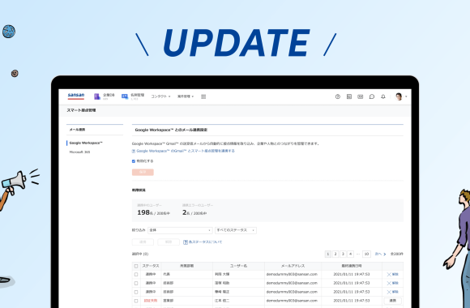This screenshot has height=308, width=470.
Task: Click the Sansan logo
Action: point(76,96)
